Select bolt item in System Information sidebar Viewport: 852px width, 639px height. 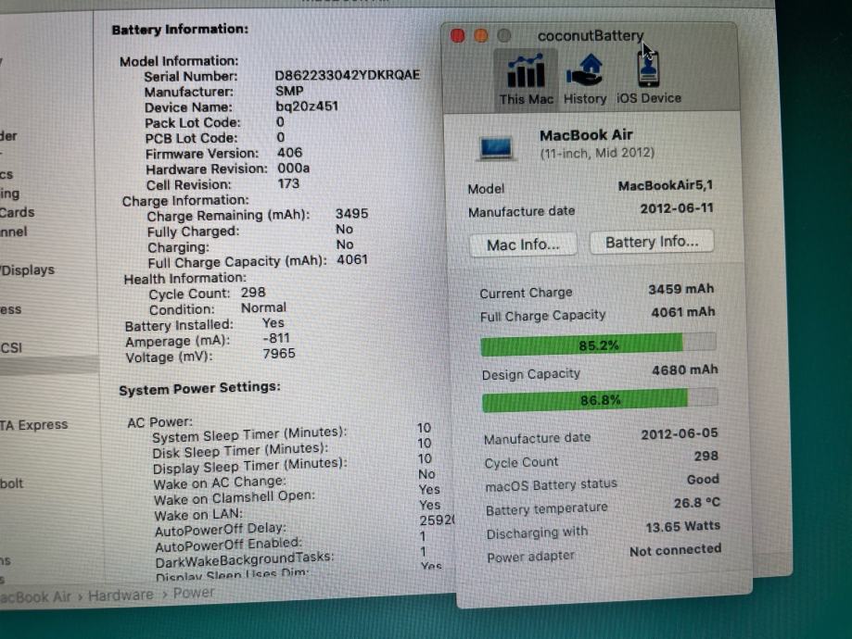point(11,483)
